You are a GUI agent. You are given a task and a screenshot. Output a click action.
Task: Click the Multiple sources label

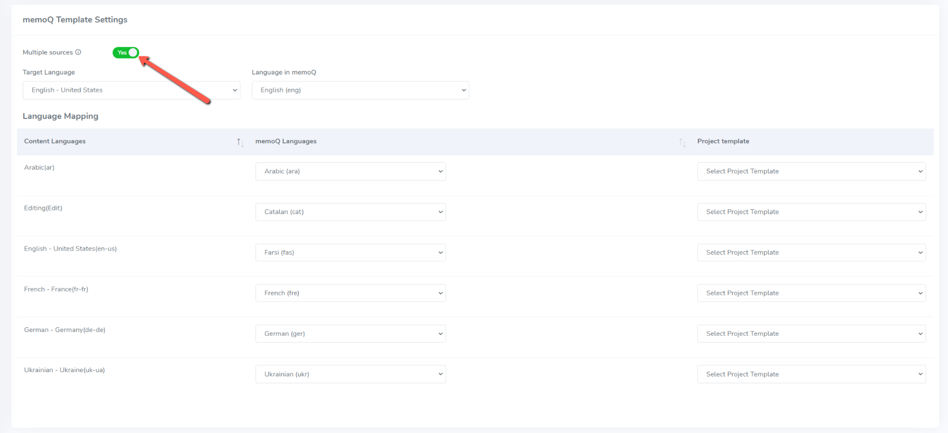[x=48, y=52]
